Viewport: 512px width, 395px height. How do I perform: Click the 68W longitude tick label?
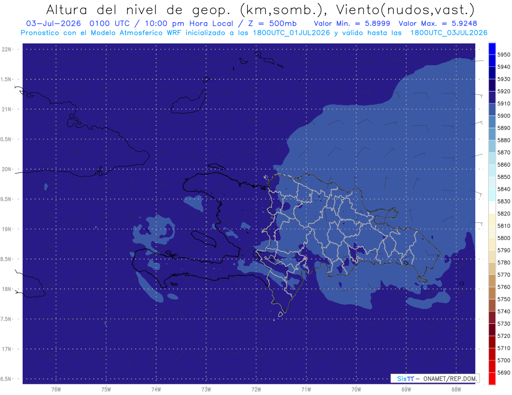coord(456,389)
